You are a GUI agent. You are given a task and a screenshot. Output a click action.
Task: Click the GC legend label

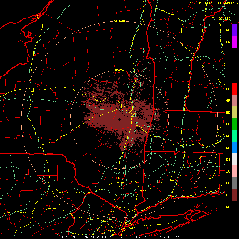click(x=228, y=183)
